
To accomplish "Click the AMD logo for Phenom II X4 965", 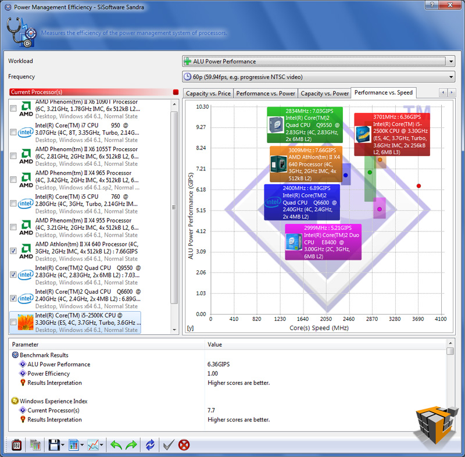I will pos(26,180).
